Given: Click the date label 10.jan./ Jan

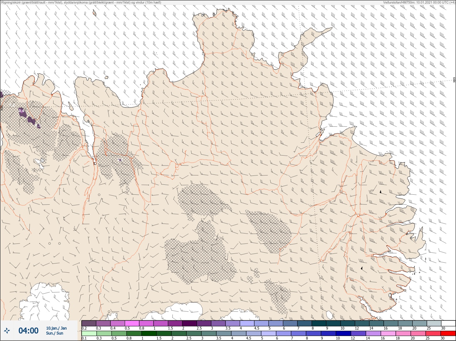Looking at the screenshot, I should point(56,328).
